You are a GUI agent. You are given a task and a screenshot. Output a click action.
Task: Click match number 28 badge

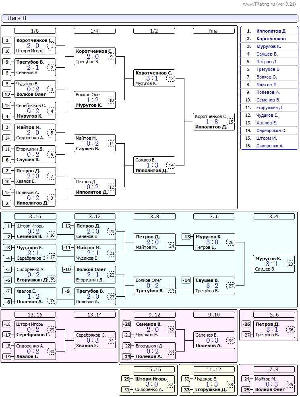(290, 264)
